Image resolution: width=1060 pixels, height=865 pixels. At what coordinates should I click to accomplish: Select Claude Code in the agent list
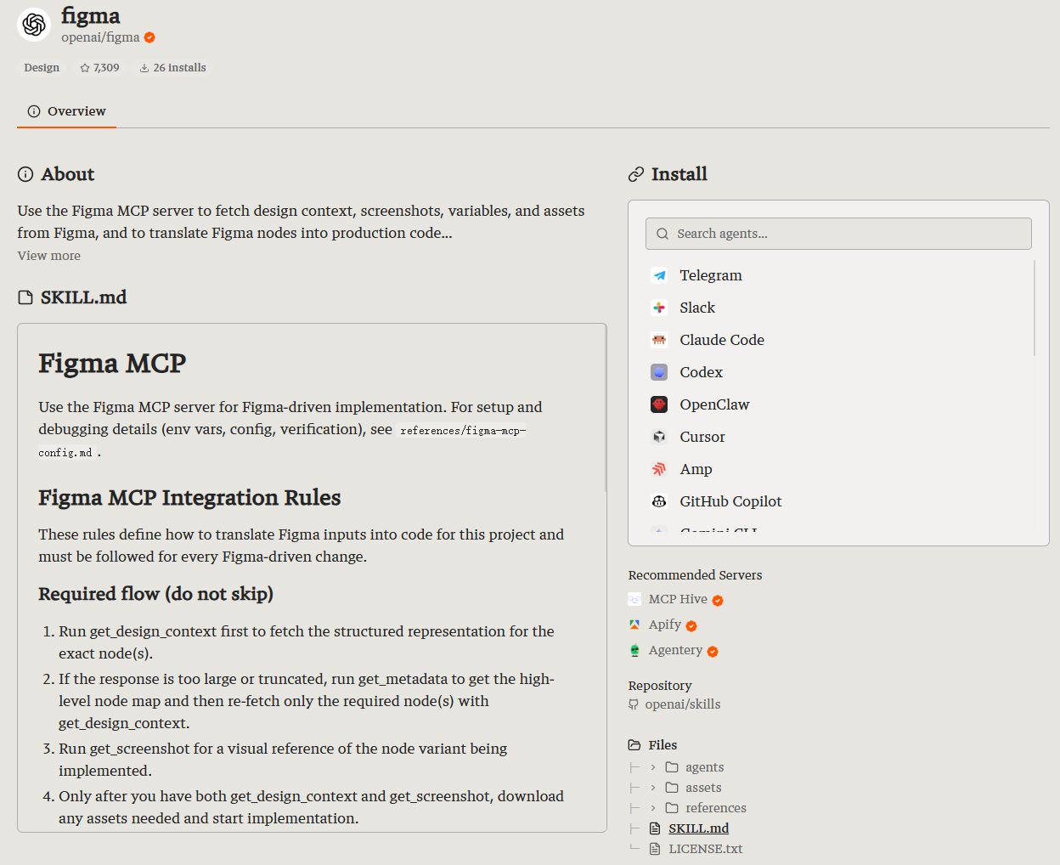click(x=838, y=340)
